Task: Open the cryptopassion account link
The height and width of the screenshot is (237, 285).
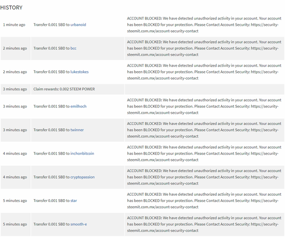Action: pyautogui.click(x=82, y=177)
